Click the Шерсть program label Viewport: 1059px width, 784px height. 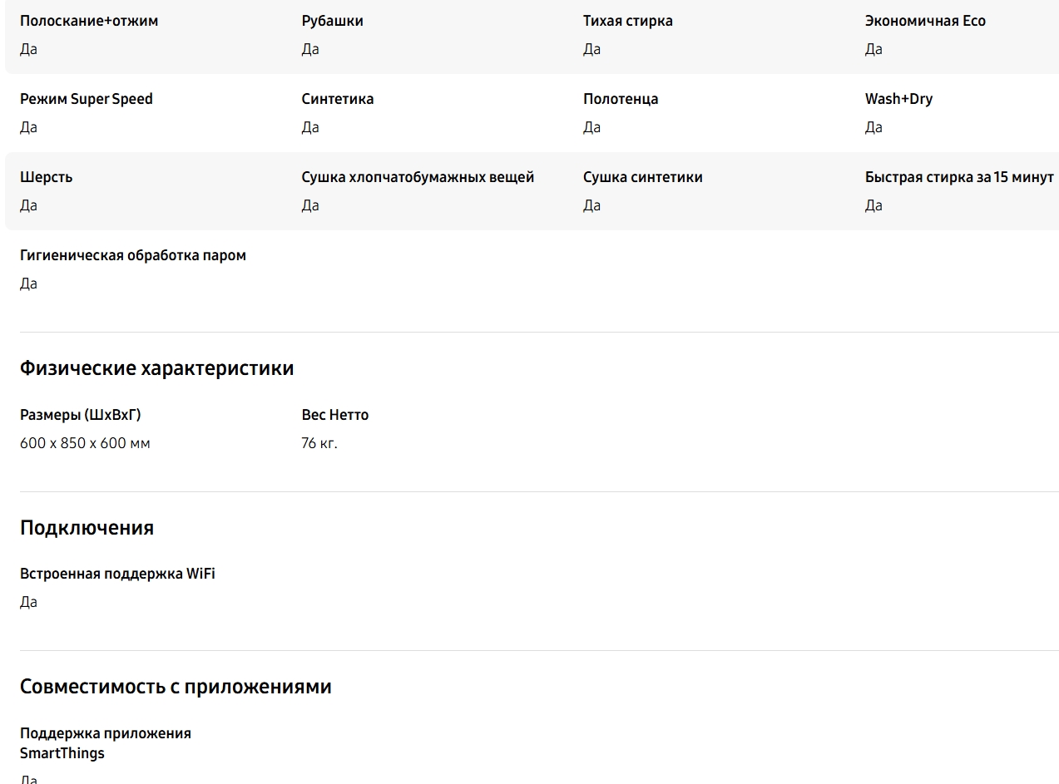pyautogui.click(x=47, y=177)
